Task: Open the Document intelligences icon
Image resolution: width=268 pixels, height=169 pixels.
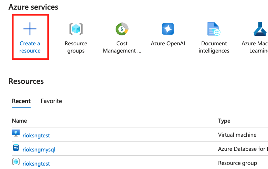Action: pyautogui.click(x=214, y=29)
